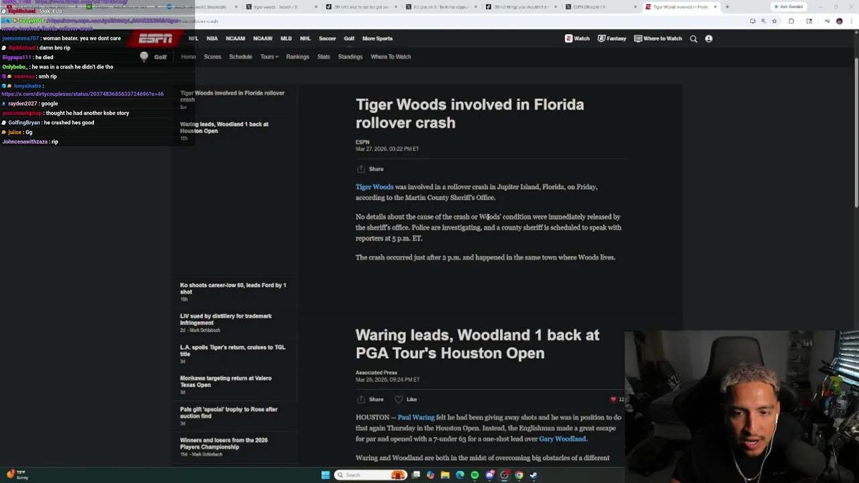This screenshot has width=859, height=483.
Task: Share the Waring Houston Open article
Action: (x=370, y=399)
